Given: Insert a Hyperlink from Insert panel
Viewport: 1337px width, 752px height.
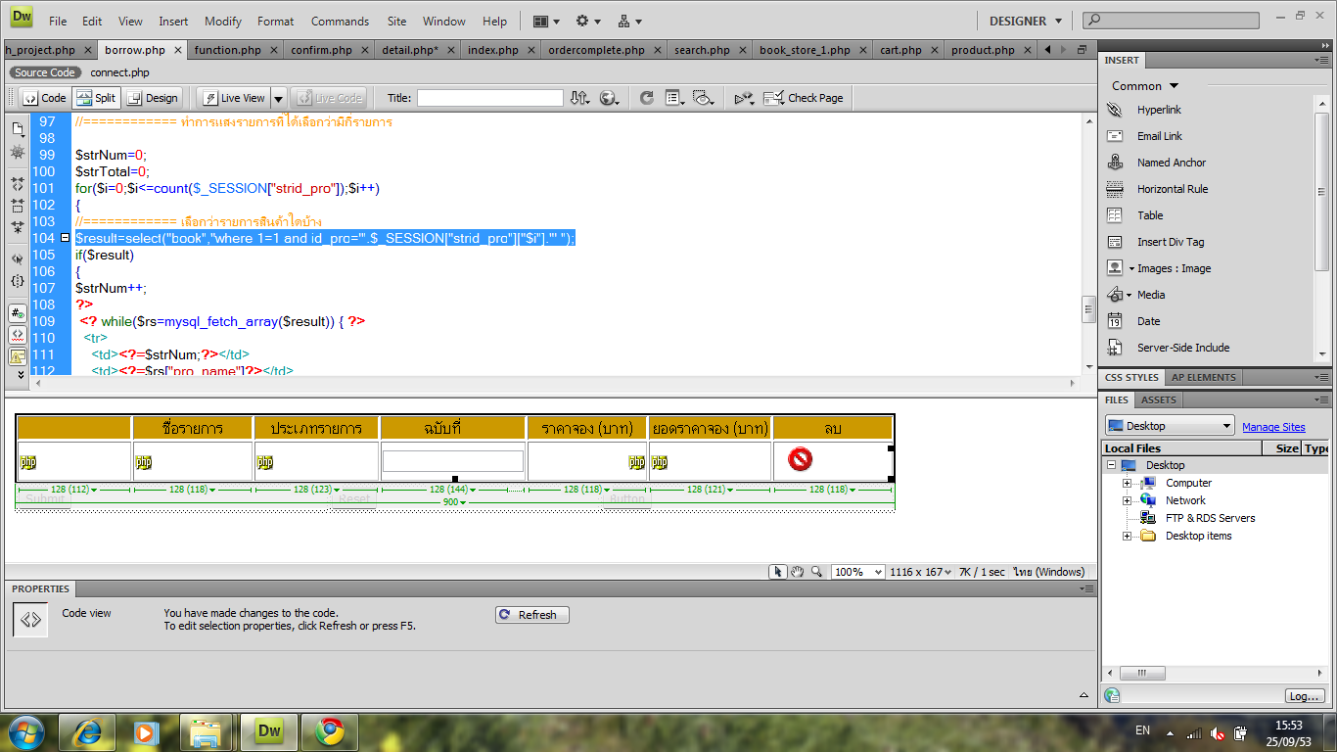Looking at the screenshot, I should 1159,110.
